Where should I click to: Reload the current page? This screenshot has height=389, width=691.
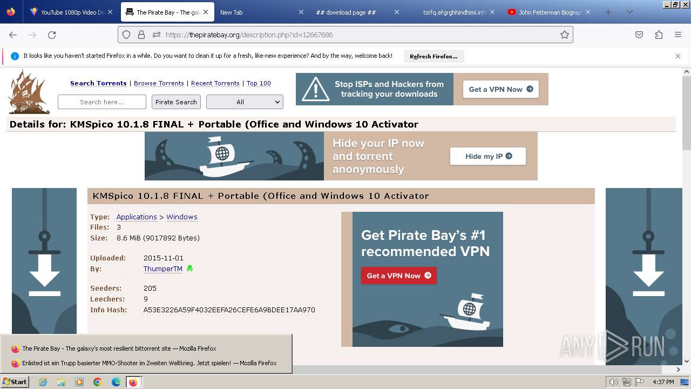click(x=52, y=35)
